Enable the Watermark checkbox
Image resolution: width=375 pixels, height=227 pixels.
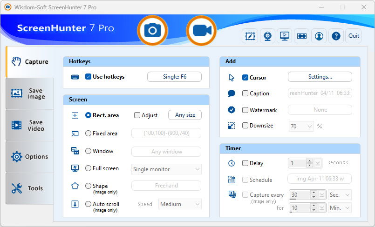[245, 110]
